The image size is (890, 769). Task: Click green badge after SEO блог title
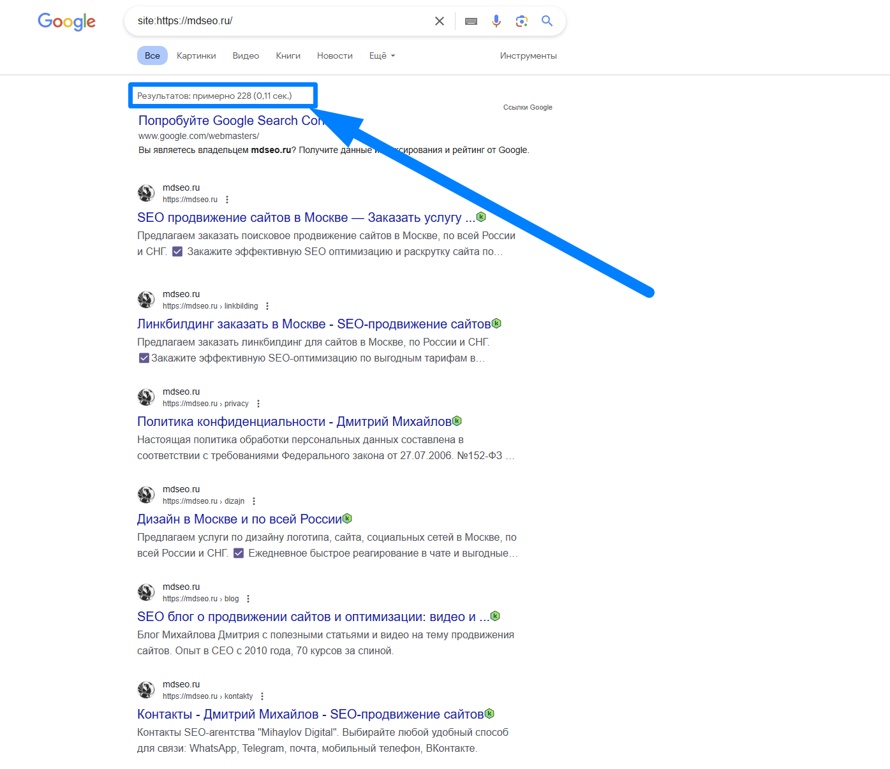pos(495,616)
